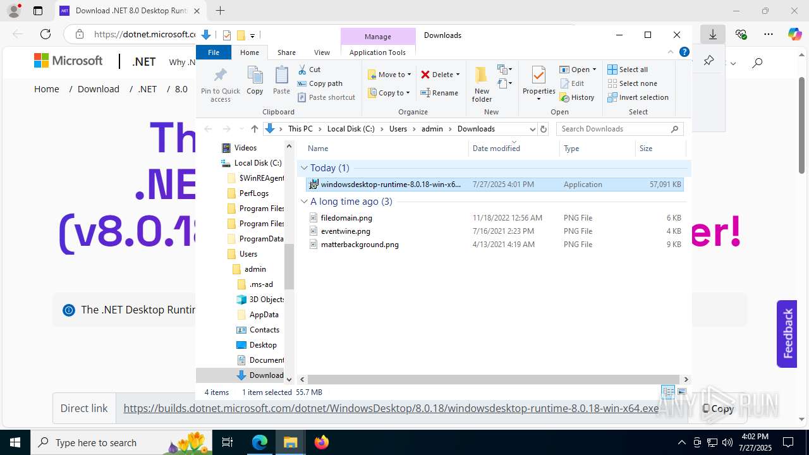Click the Paste ribbon button
This screenshot has height=455, width=809.
[281, 80]
